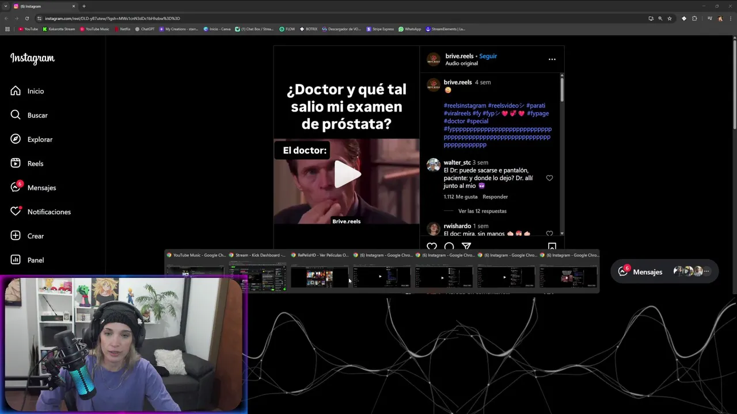The height and width of the screenshot is (414, 737).
Task: Play the reel video
Action: [347, 174]
